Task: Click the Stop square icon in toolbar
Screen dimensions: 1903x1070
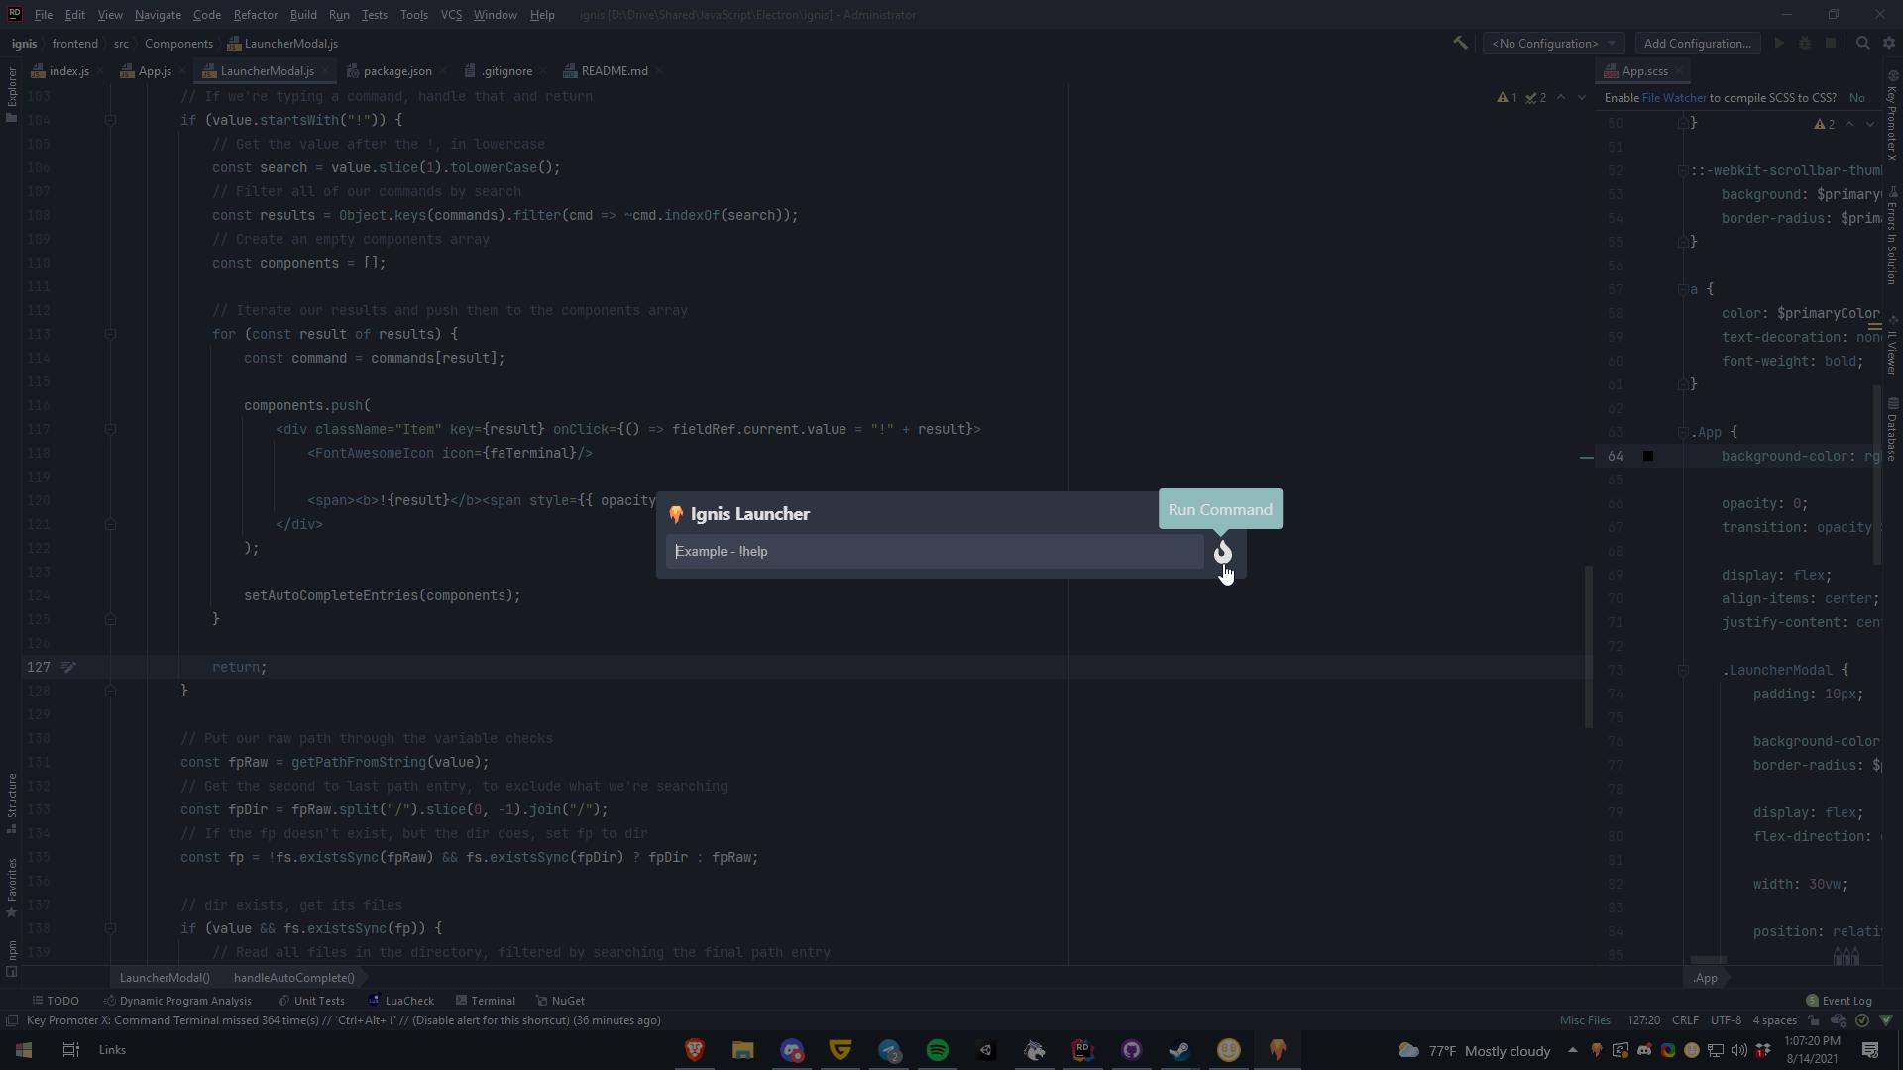Action: click(1831, 43)
